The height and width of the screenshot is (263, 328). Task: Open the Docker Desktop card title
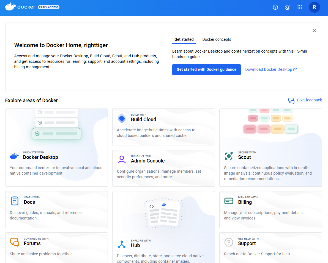pos(40,157)
